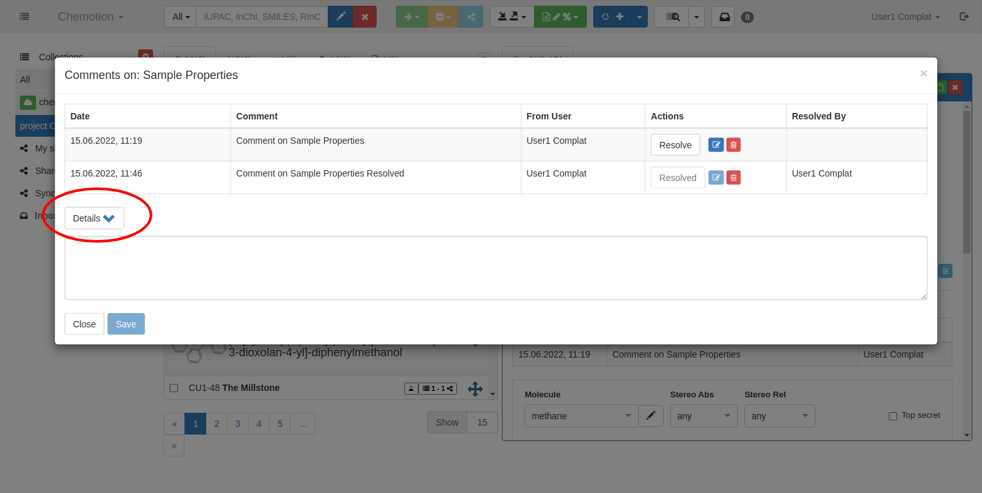Delete the first comment using the trash icon
This screenshot has height=493, width=982.
click(733, 145)
